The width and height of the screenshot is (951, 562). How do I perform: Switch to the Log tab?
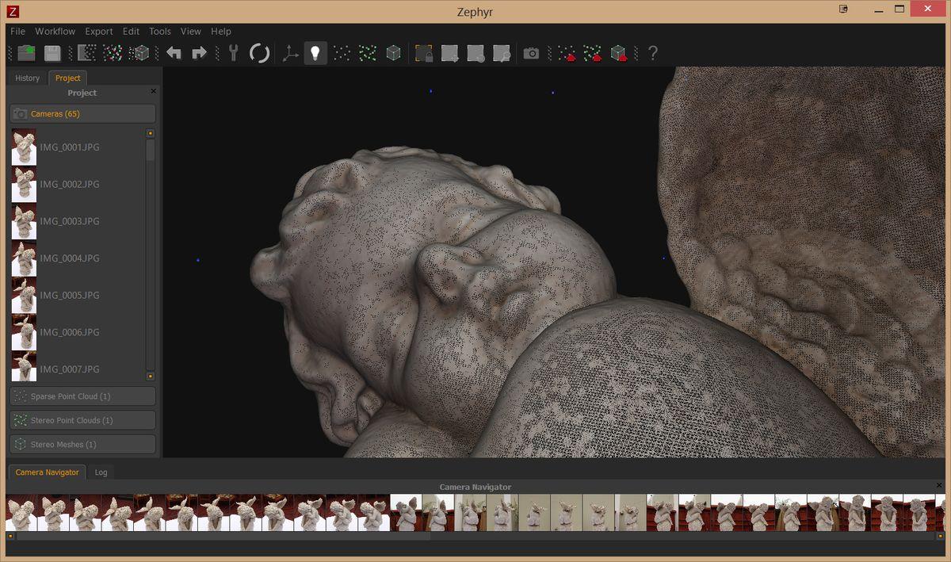click(x=101, y=472)
